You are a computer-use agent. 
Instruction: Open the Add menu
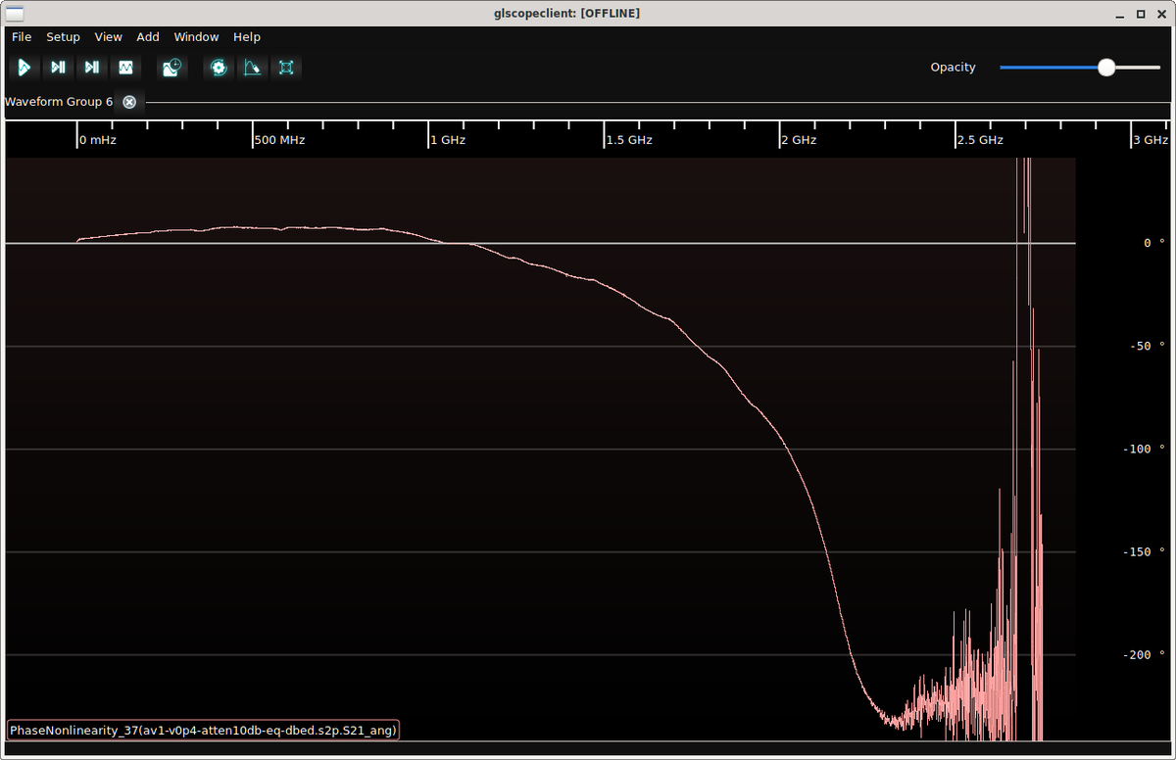(x=148, y=37)
